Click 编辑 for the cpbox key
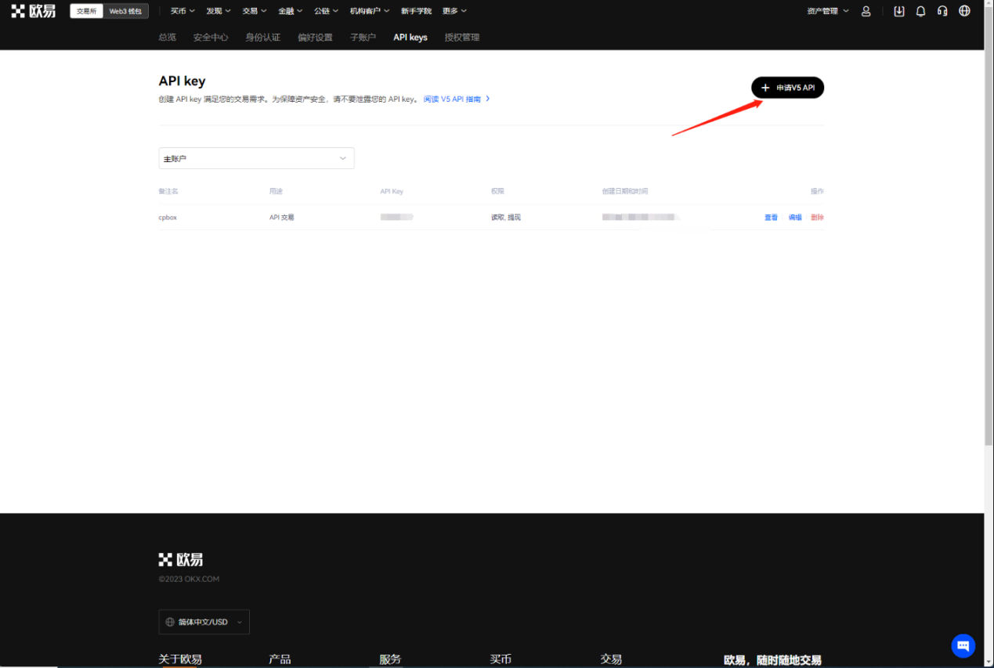This screenshot has width=994, height=668. tap(794, 217)
